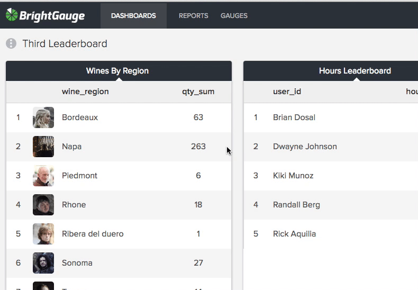Select the Wines By Region gauge header
418x290 pixels.
[x=119, y=71]
